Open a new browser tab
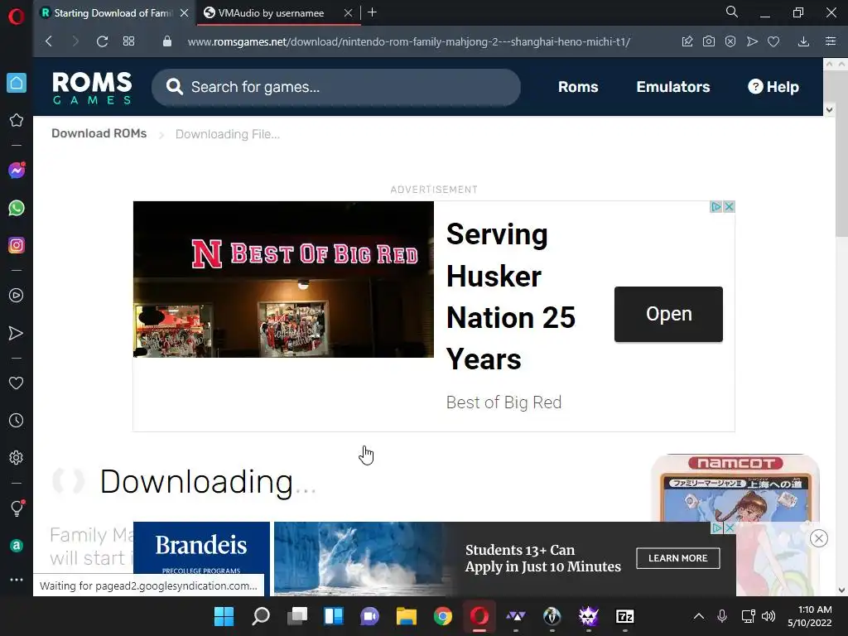The width and height of the screenshot is (848, 636). point(372,12)
